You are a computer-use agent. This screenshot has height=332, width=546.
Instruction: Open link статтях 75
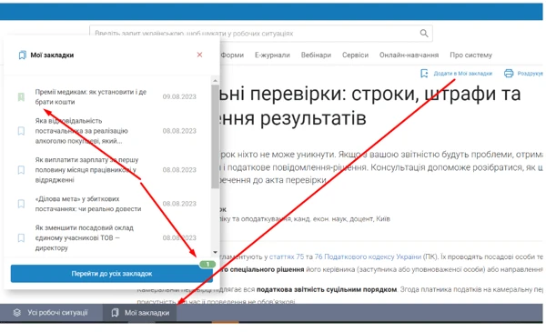[287, 257]
